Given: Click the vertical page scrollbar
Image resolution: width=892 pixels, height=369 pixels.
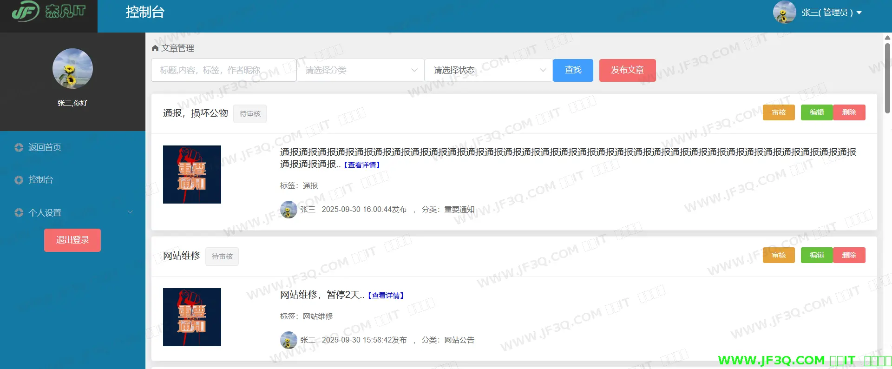Looking at the screenshot, I should [x=887, y=79].
